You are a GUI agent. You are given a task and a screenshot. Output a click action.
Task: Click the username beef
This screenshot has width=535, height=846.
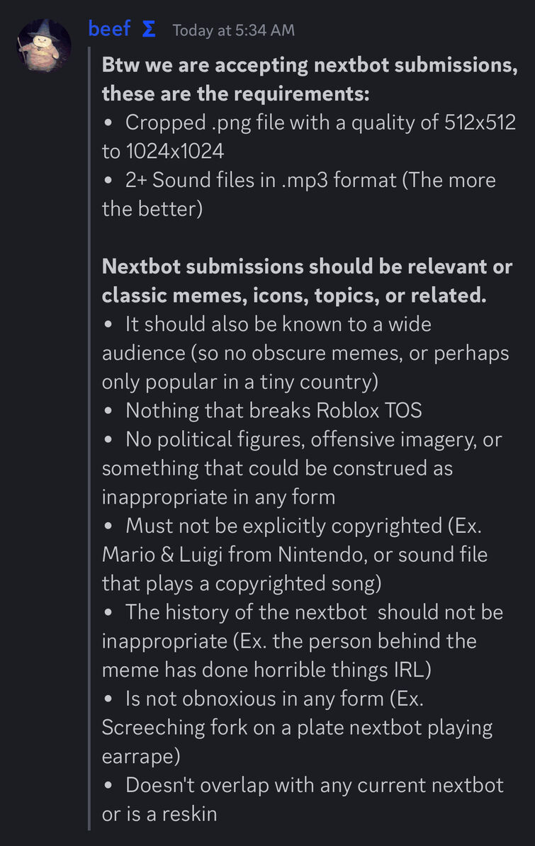coord(110,28)
